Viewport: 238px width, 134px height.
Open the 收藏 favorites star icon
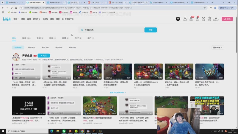point(203,19)
